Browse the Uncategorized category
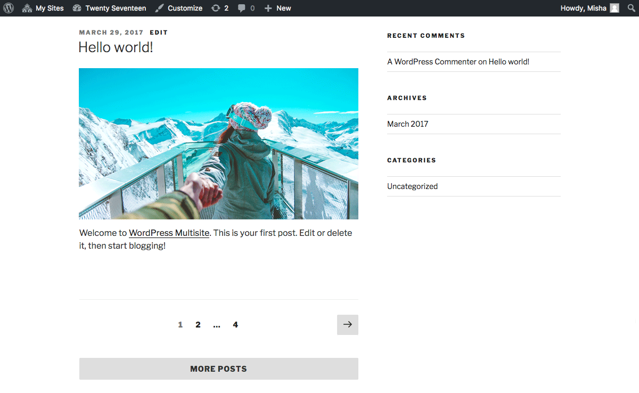 (x=412, y=186)
